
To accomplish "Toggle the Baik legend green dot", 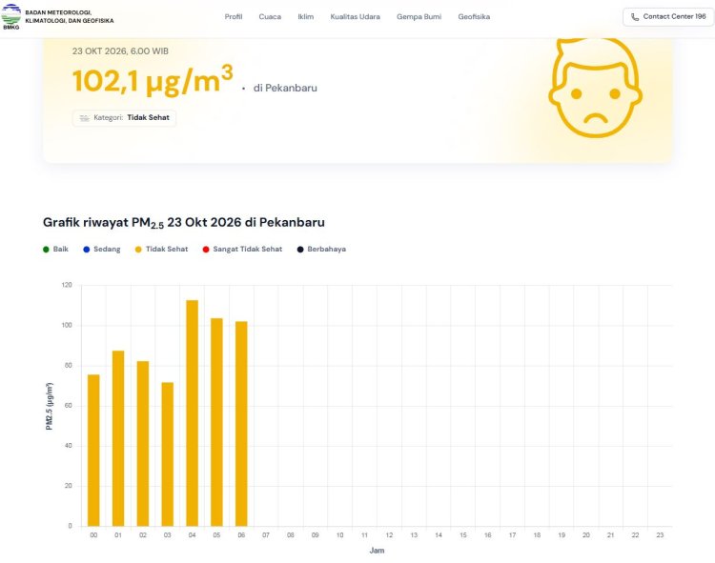I will [x=46, y=250].
